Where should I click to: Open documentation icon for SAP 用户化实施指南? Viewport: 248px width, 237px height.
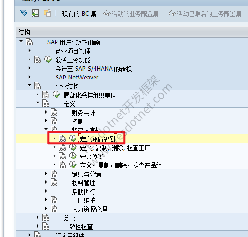(x=29, y=42)
